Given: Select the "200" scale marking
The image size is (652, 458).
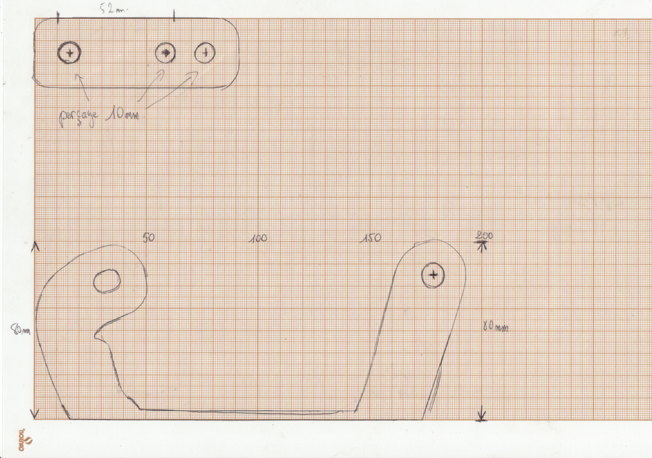Looking at the screenshot, I should coord(483,236).
